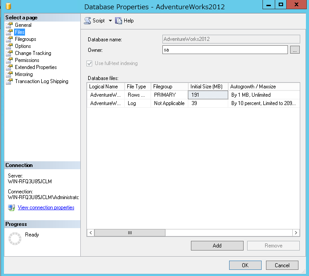Image resolution: width=309 pixels, height=276 pixels.
Task: Click the connection properties computer icon
Action: coord(11,207)
